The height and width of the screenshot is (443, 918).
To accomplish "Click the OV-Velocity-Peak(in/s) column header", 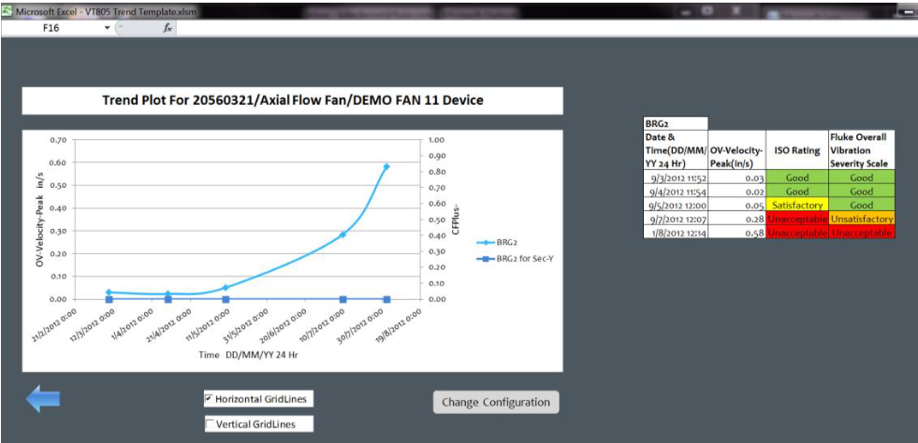I will coord(737,150).
